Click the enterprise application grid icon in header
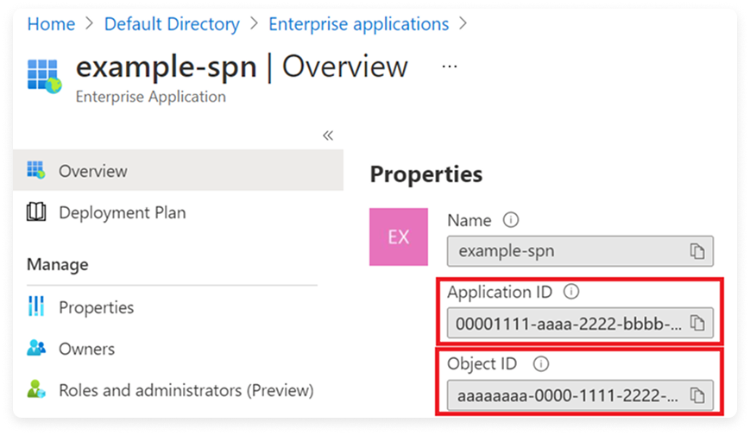The image size is (750, 435). coord(44,76)
